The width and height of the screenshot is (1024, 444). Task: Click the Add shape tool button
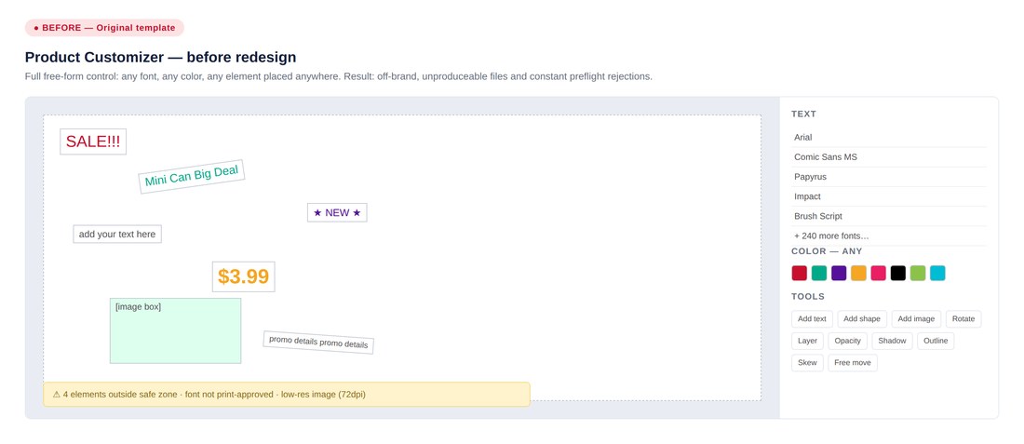[862, 319]
